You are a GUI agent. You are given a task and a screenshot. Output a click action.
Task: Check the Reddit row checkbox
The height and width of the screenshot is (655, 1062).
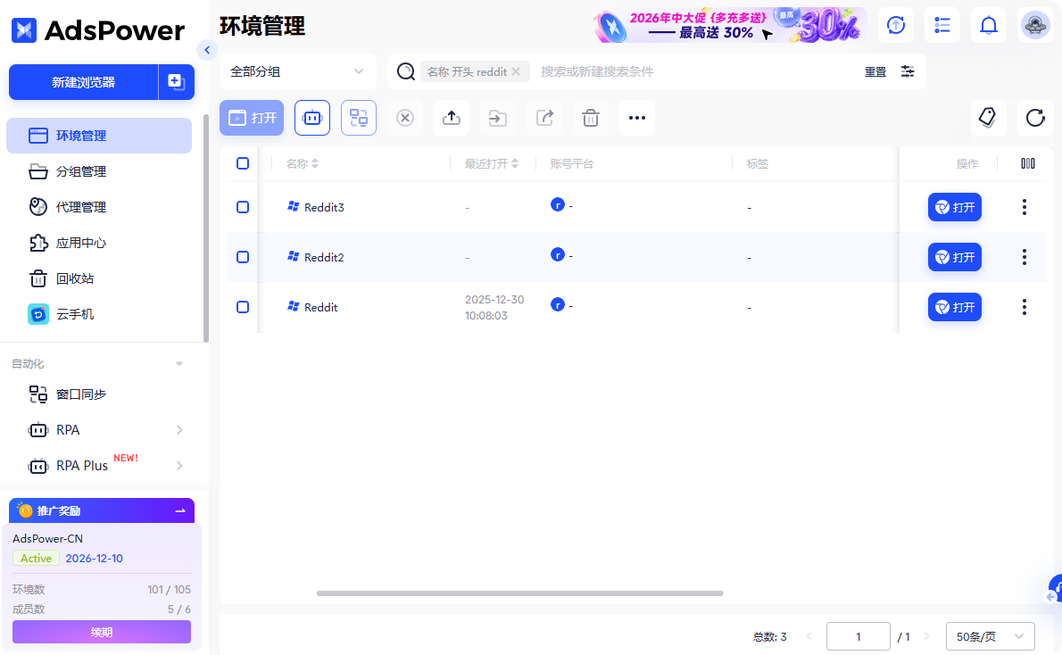[x=243, y=307]
